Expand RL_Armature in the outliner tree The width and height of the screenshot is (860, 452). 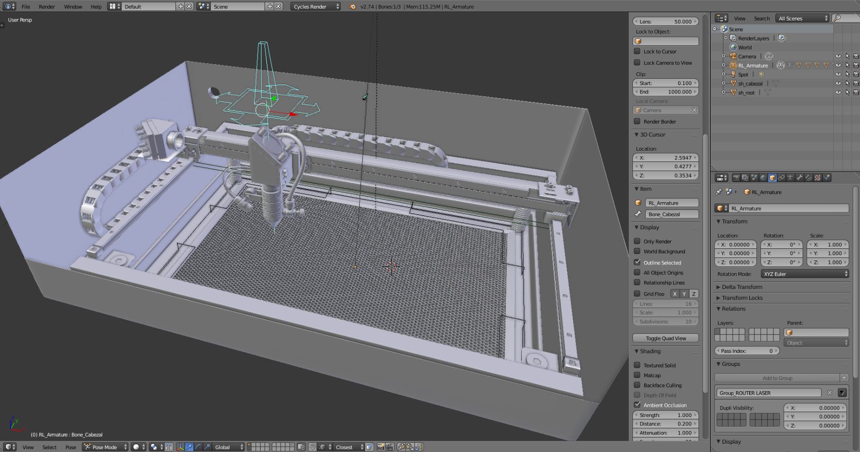click(723, 66)
